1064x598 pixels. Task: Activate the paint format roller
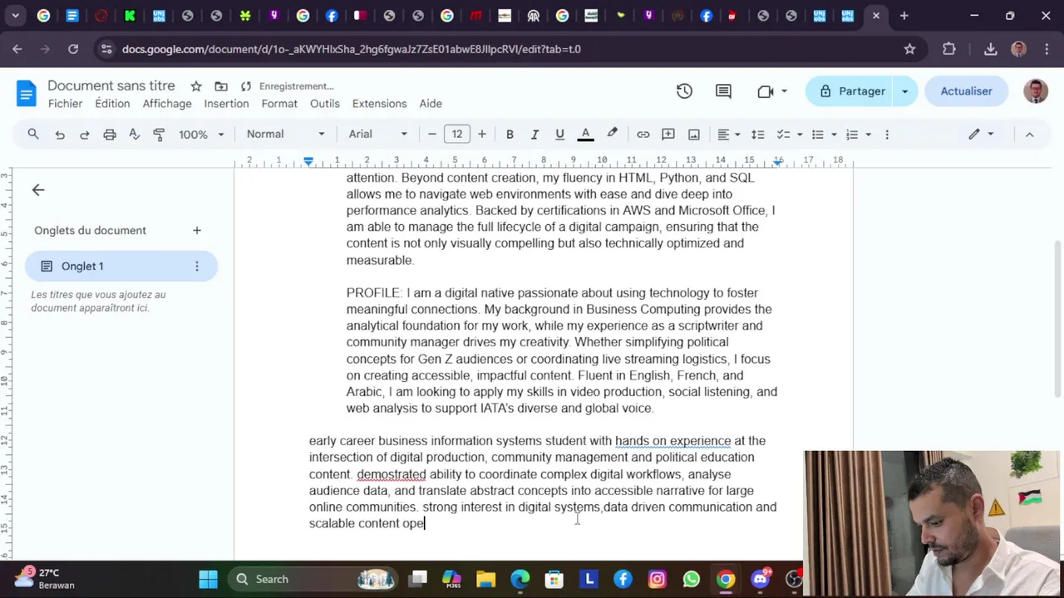coord(159,134)
